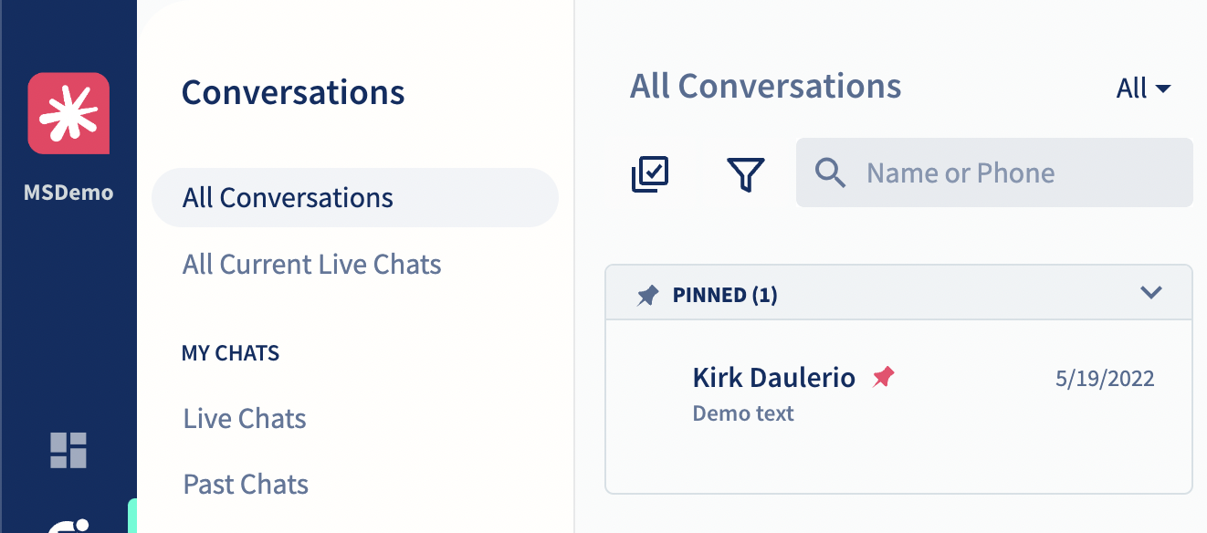The width and height of the screenshot is (1207, 533).
Task: Go to All Current Live Chats
Action: 312,265
